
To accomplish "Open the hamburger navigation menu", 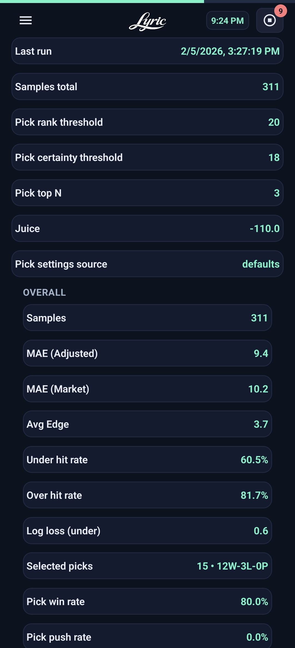I will click(26, 20).
